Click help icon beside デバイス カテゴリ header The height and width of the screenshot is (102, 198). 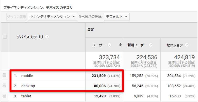(47, 37)
